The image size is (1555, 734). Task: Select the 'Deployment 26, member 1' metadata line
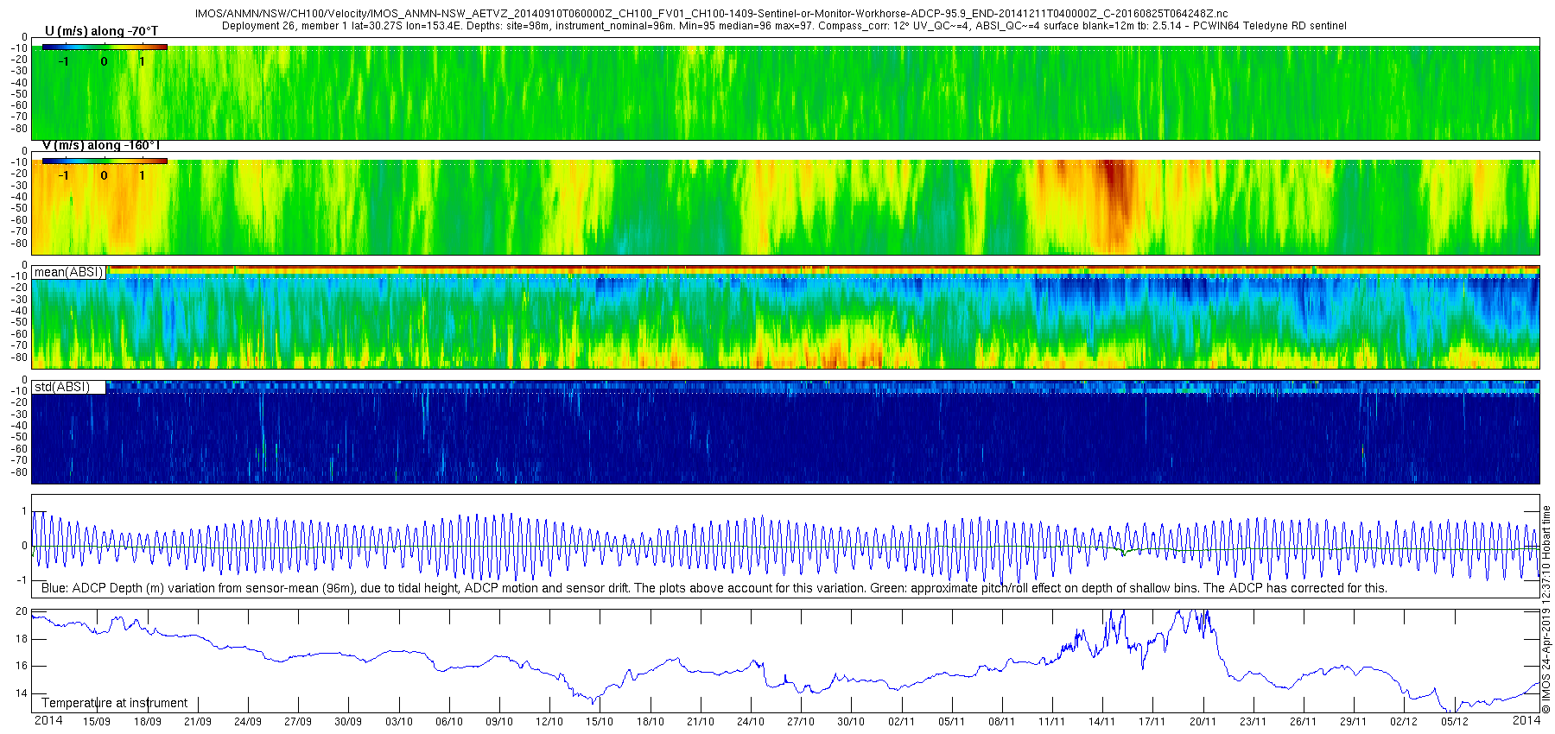point(784,26)
